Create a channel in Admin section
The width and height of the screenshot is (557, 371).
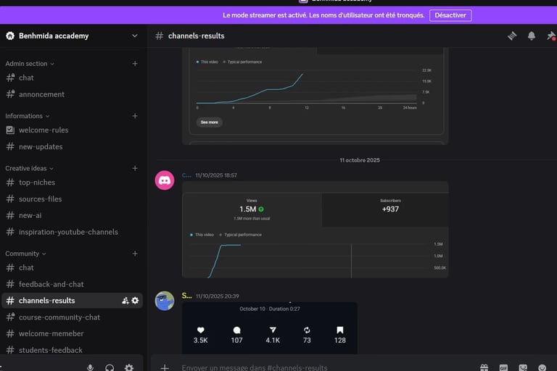pos(135,64)
